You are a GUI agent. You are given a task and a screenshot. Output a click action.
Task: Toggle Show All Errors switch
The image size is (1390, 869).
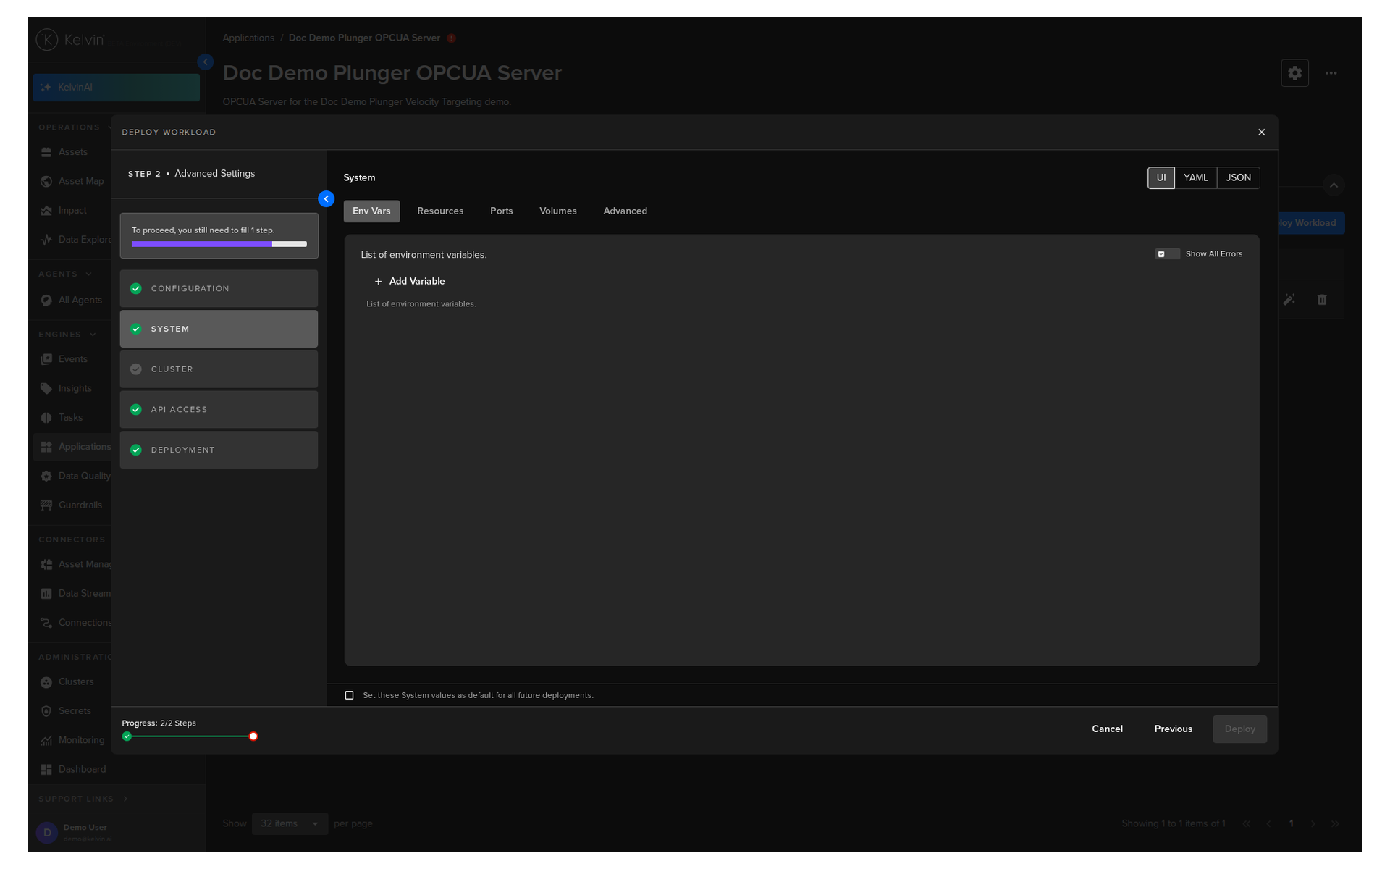[x=1167, y=254]
